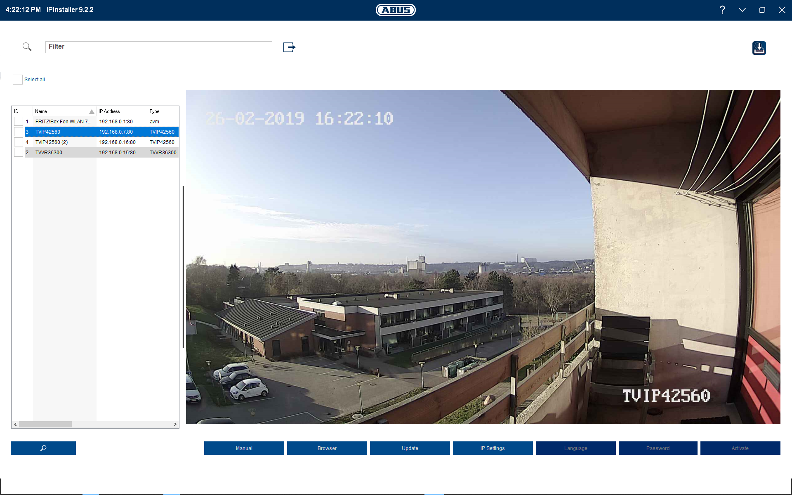Check the box for the FRITZ!Box Fon WLAN row
Image resolution: width=792 pixels, height=495 pixels.
(19, 122)
